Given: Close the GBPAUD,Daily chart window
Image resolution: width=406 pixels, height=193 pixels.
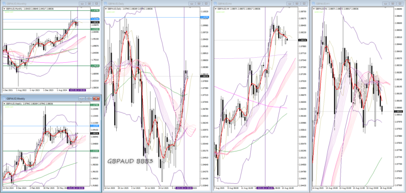Looking at the screenshot, I should coord(206,4).
